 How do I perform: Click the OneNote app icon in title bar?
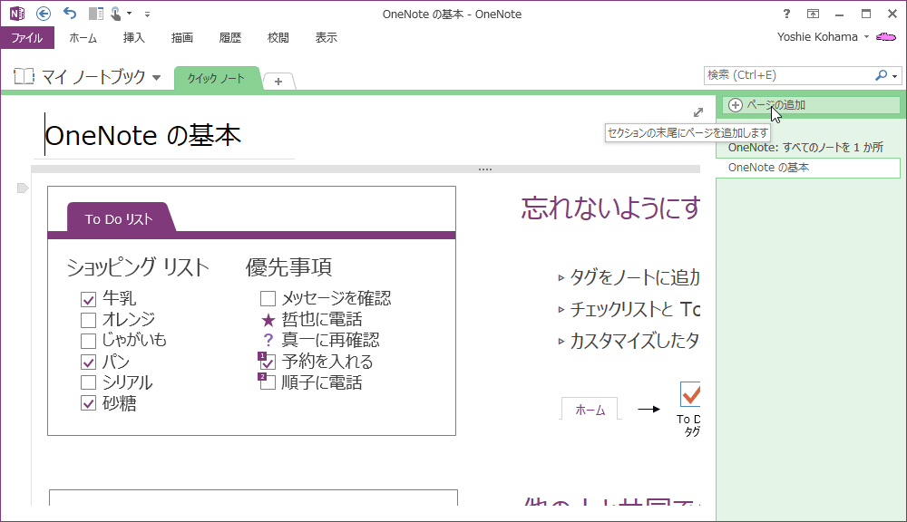(16, 14)
